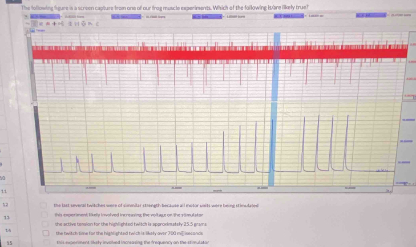
Task: Select the 'seconds' time axis label
Action: pyautogui.click(x=218, y=191)
